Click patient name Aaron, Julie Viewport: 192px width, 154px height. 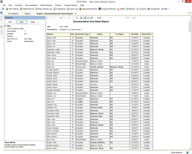pos(51,38)
